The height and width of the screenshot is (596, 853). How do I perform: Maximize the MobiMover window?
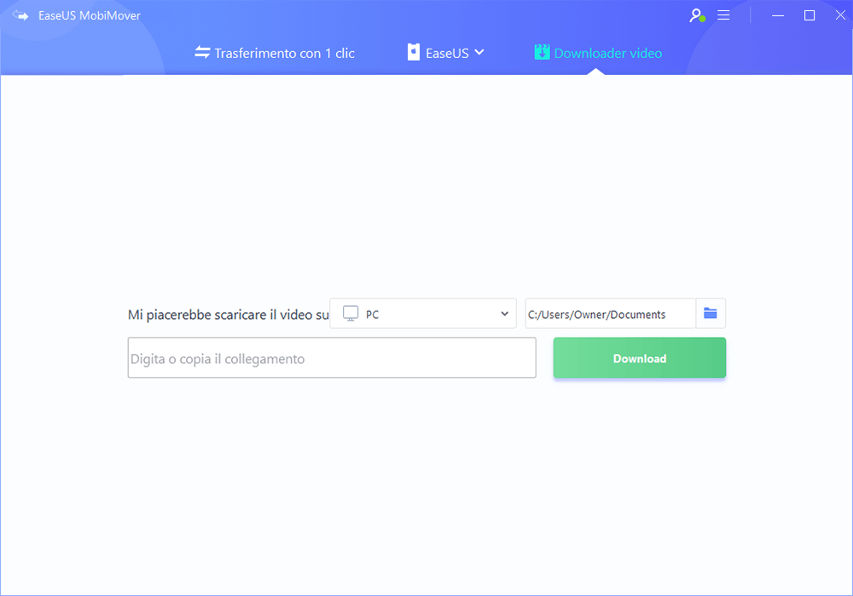pos(809,15)
